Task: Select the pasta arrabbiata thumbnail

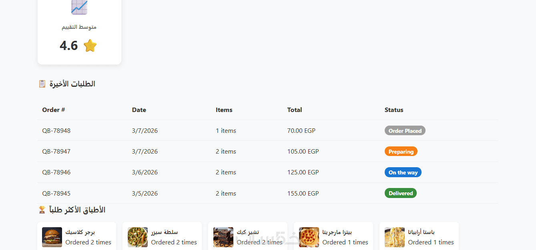Action: [x=395, y=237]
